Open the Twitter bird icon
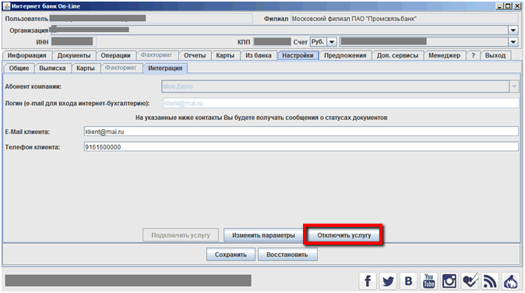The width and height of the screenshot is (525, 293). coord(388,281)
